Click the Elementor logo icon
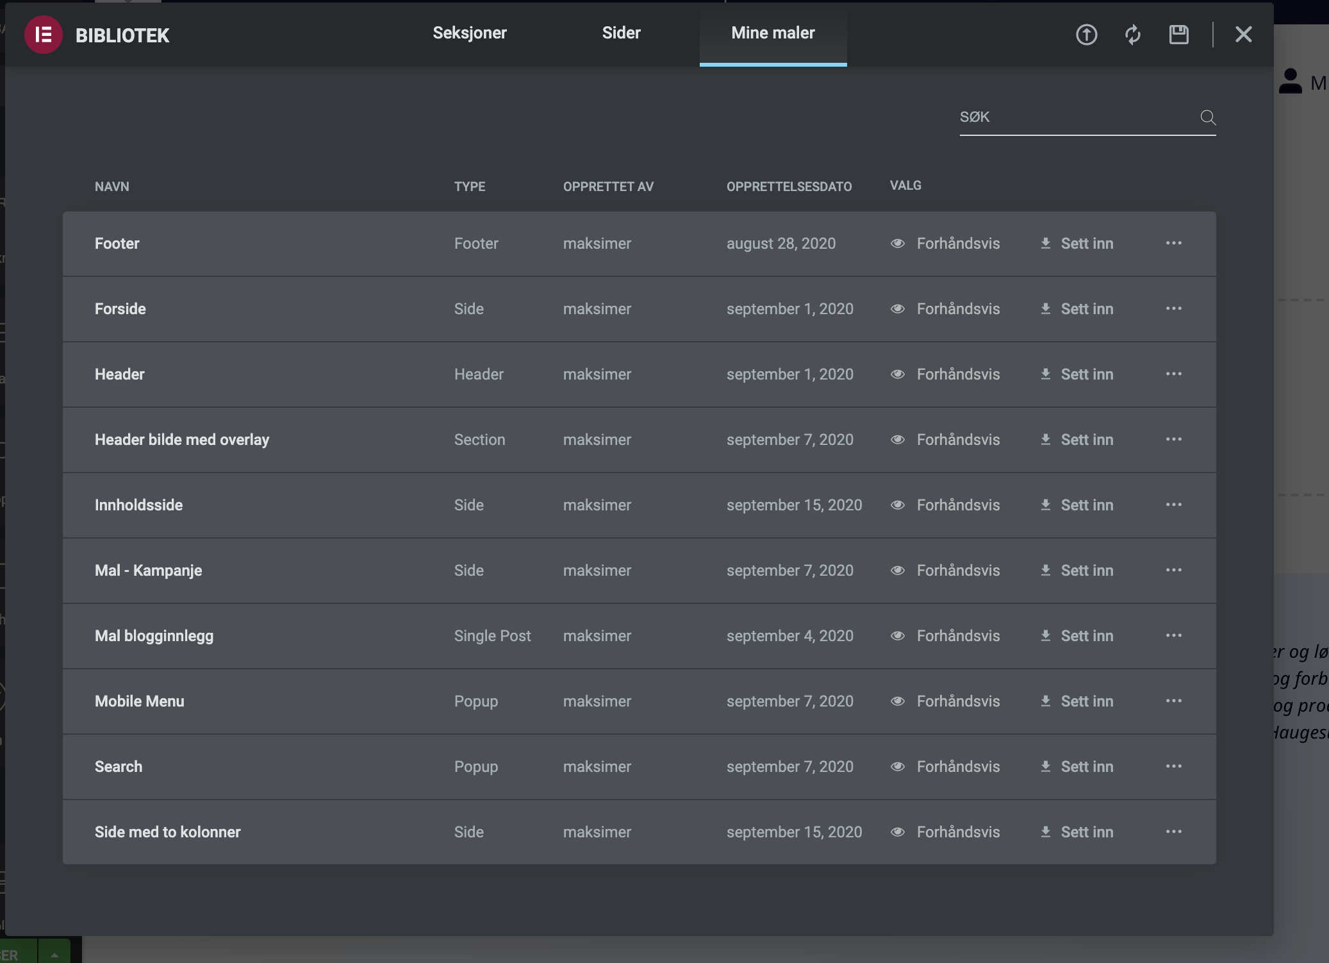 click(44, 35)
